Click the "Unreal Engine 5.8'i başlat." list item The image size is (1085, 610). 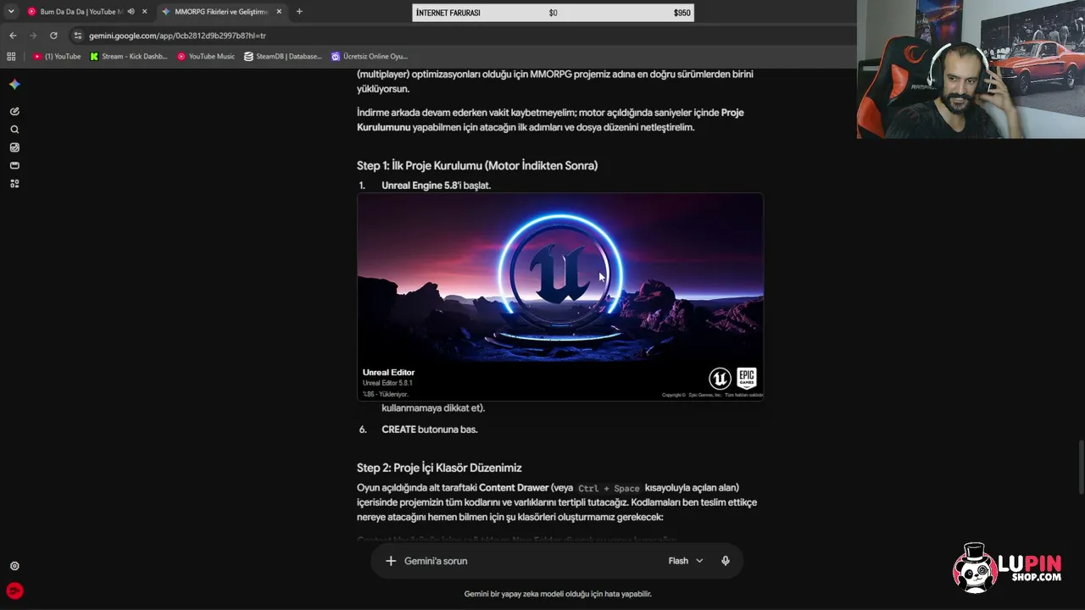tap(436, 186)
